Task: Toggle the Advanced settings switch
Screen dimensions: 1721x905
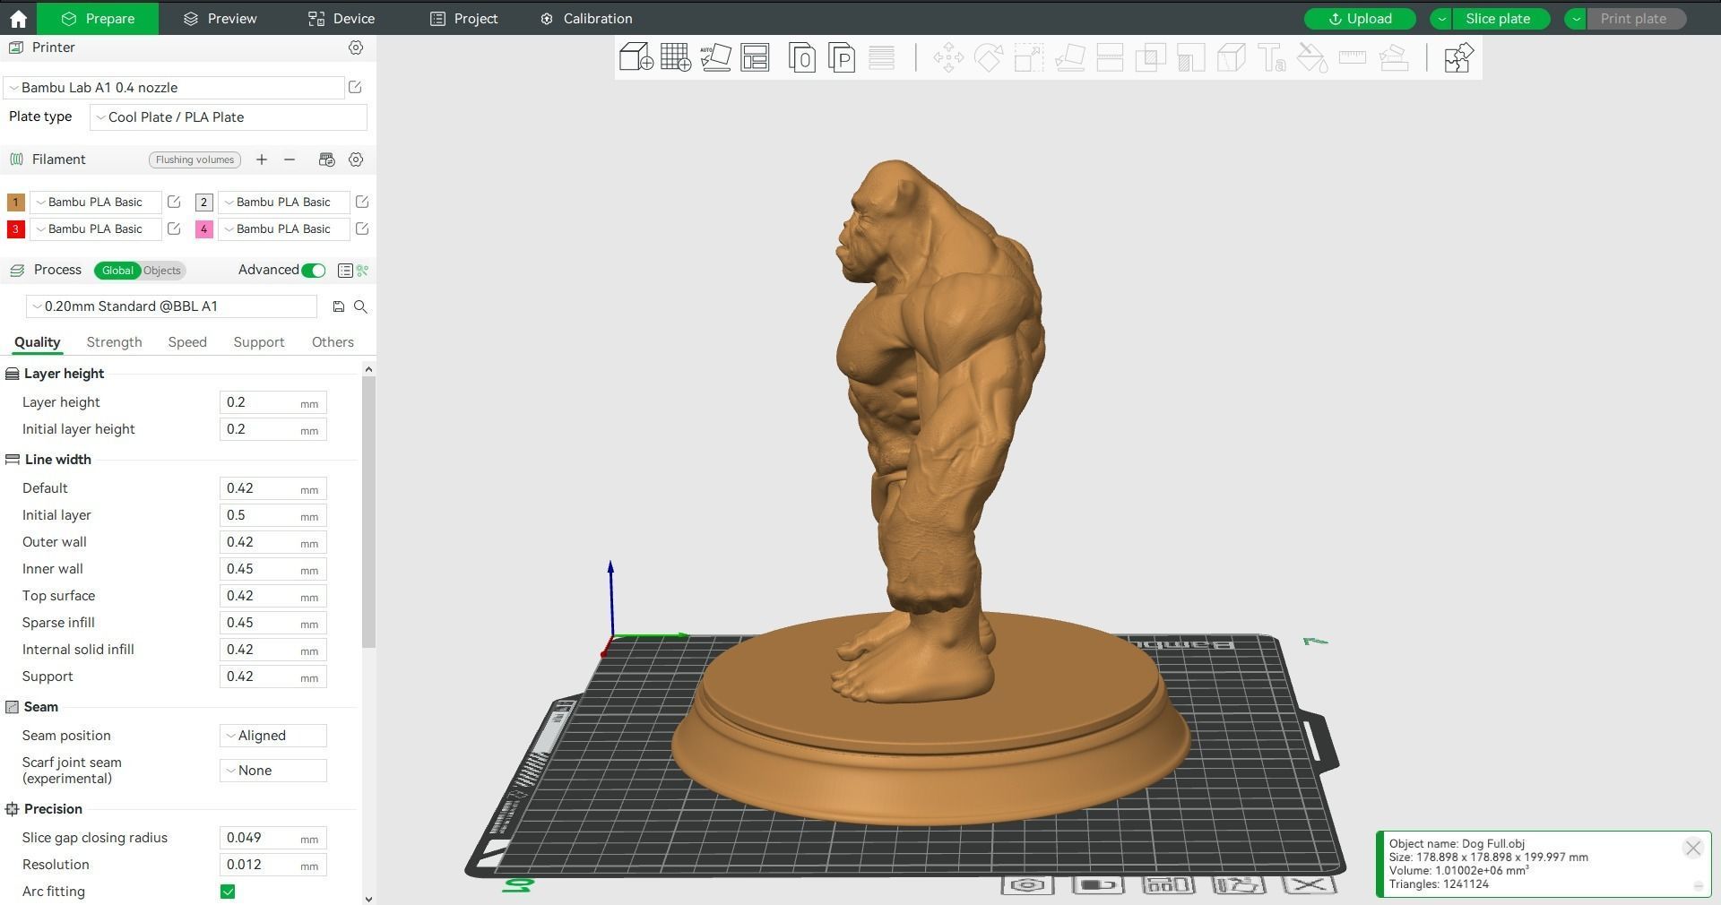Action: pyautogui.click(x=314, y=271)
